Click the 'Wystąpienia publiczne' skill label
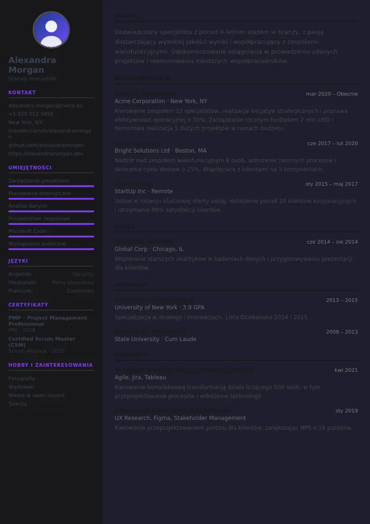The width and height of the screenshot is (370, 524). 37,244
